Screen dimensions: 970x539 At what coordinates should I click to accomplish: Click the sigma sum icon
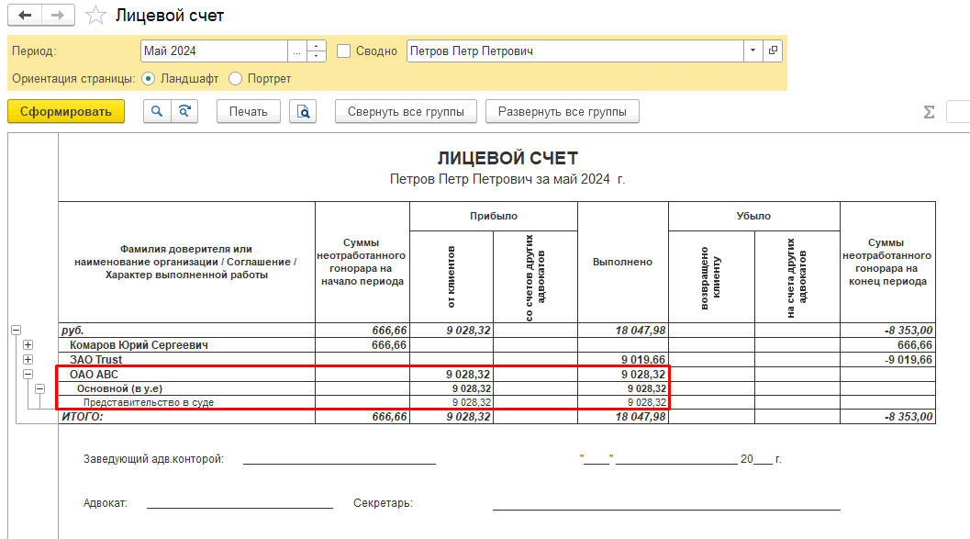click(929, 112)
